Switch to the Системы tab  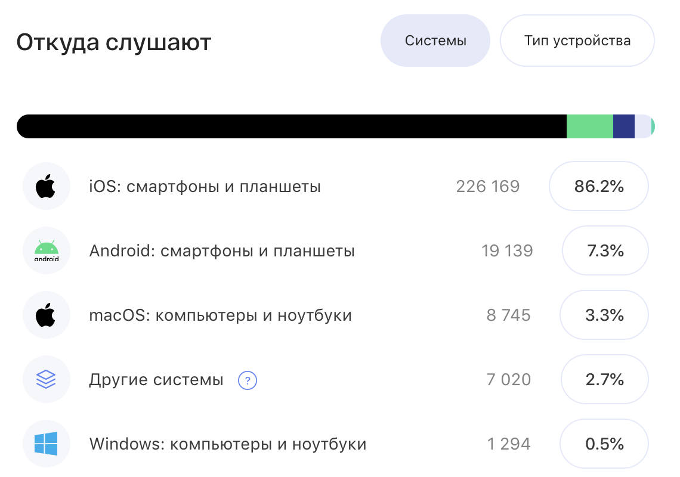[435, 41]
